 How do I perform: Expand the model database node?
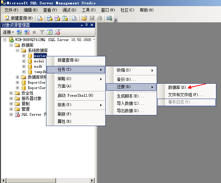[x=24, y=61]
